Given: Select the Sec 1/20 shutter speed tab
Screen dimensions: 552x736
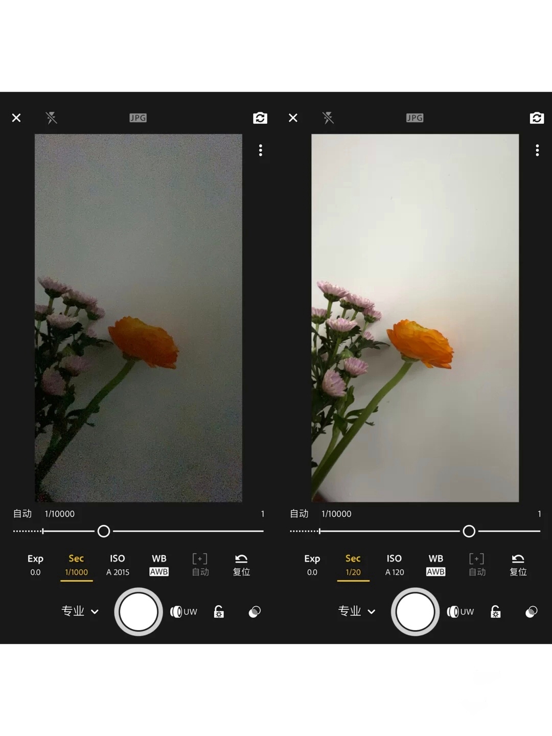Looking at the screenshot, I should pos(353,565).
